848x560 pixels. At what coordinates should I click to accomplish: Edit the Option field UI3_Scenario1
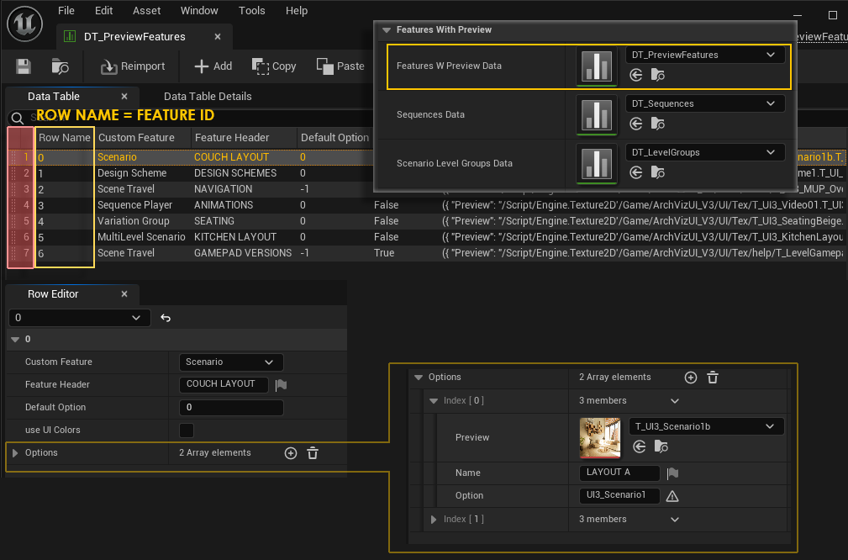pyautogui.click(x=619, y=495)
